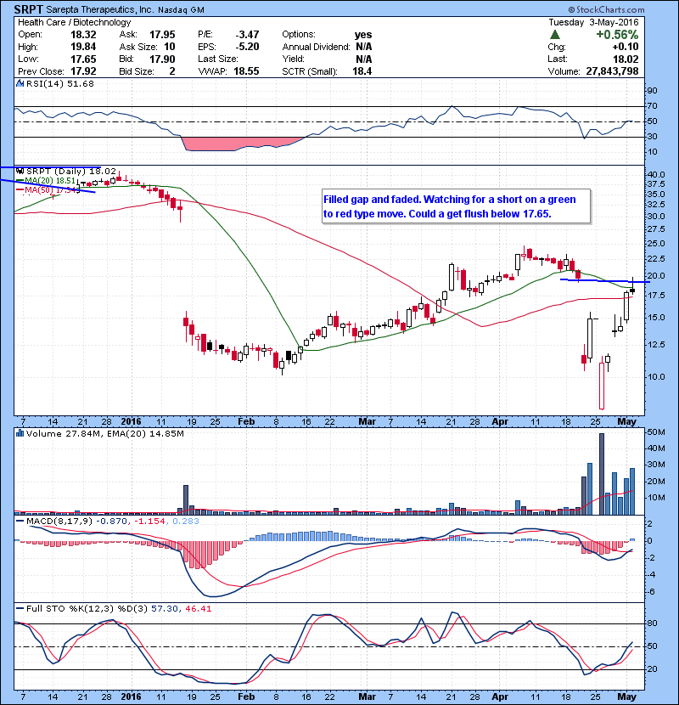The width and height of the screenshot is (679, 705).
Task: Click the SCTR (Small) value 18.4
Action: point(362,71)
